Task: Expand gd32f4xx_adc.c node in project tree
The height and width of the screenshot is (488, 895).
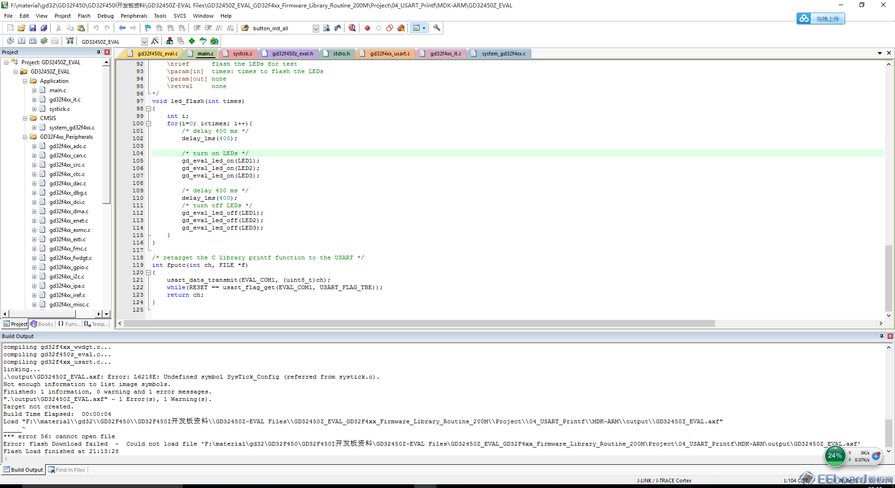Action: (34, 146)
